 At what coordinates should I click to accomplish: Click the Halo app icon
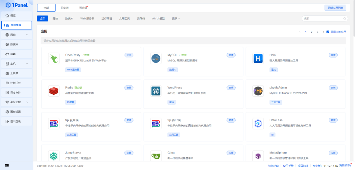[258, 59]
